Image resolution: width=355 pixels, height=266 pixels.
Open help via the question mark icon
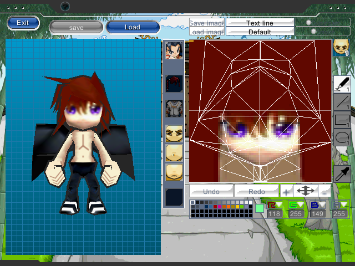pos(65,7)
